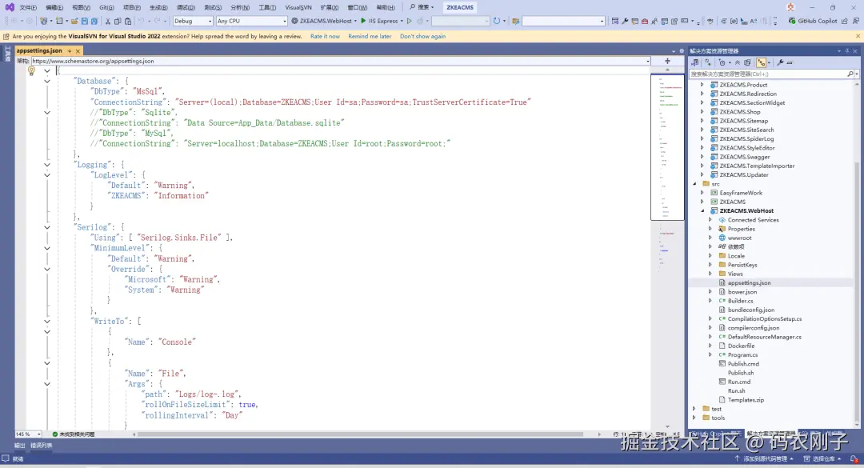
Task: Close the appsettings.json tab
Action: pos(78,50)
